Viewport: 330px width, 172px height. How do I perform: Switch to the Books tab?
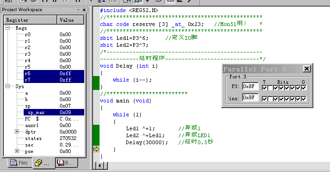[x=66, y=163]
